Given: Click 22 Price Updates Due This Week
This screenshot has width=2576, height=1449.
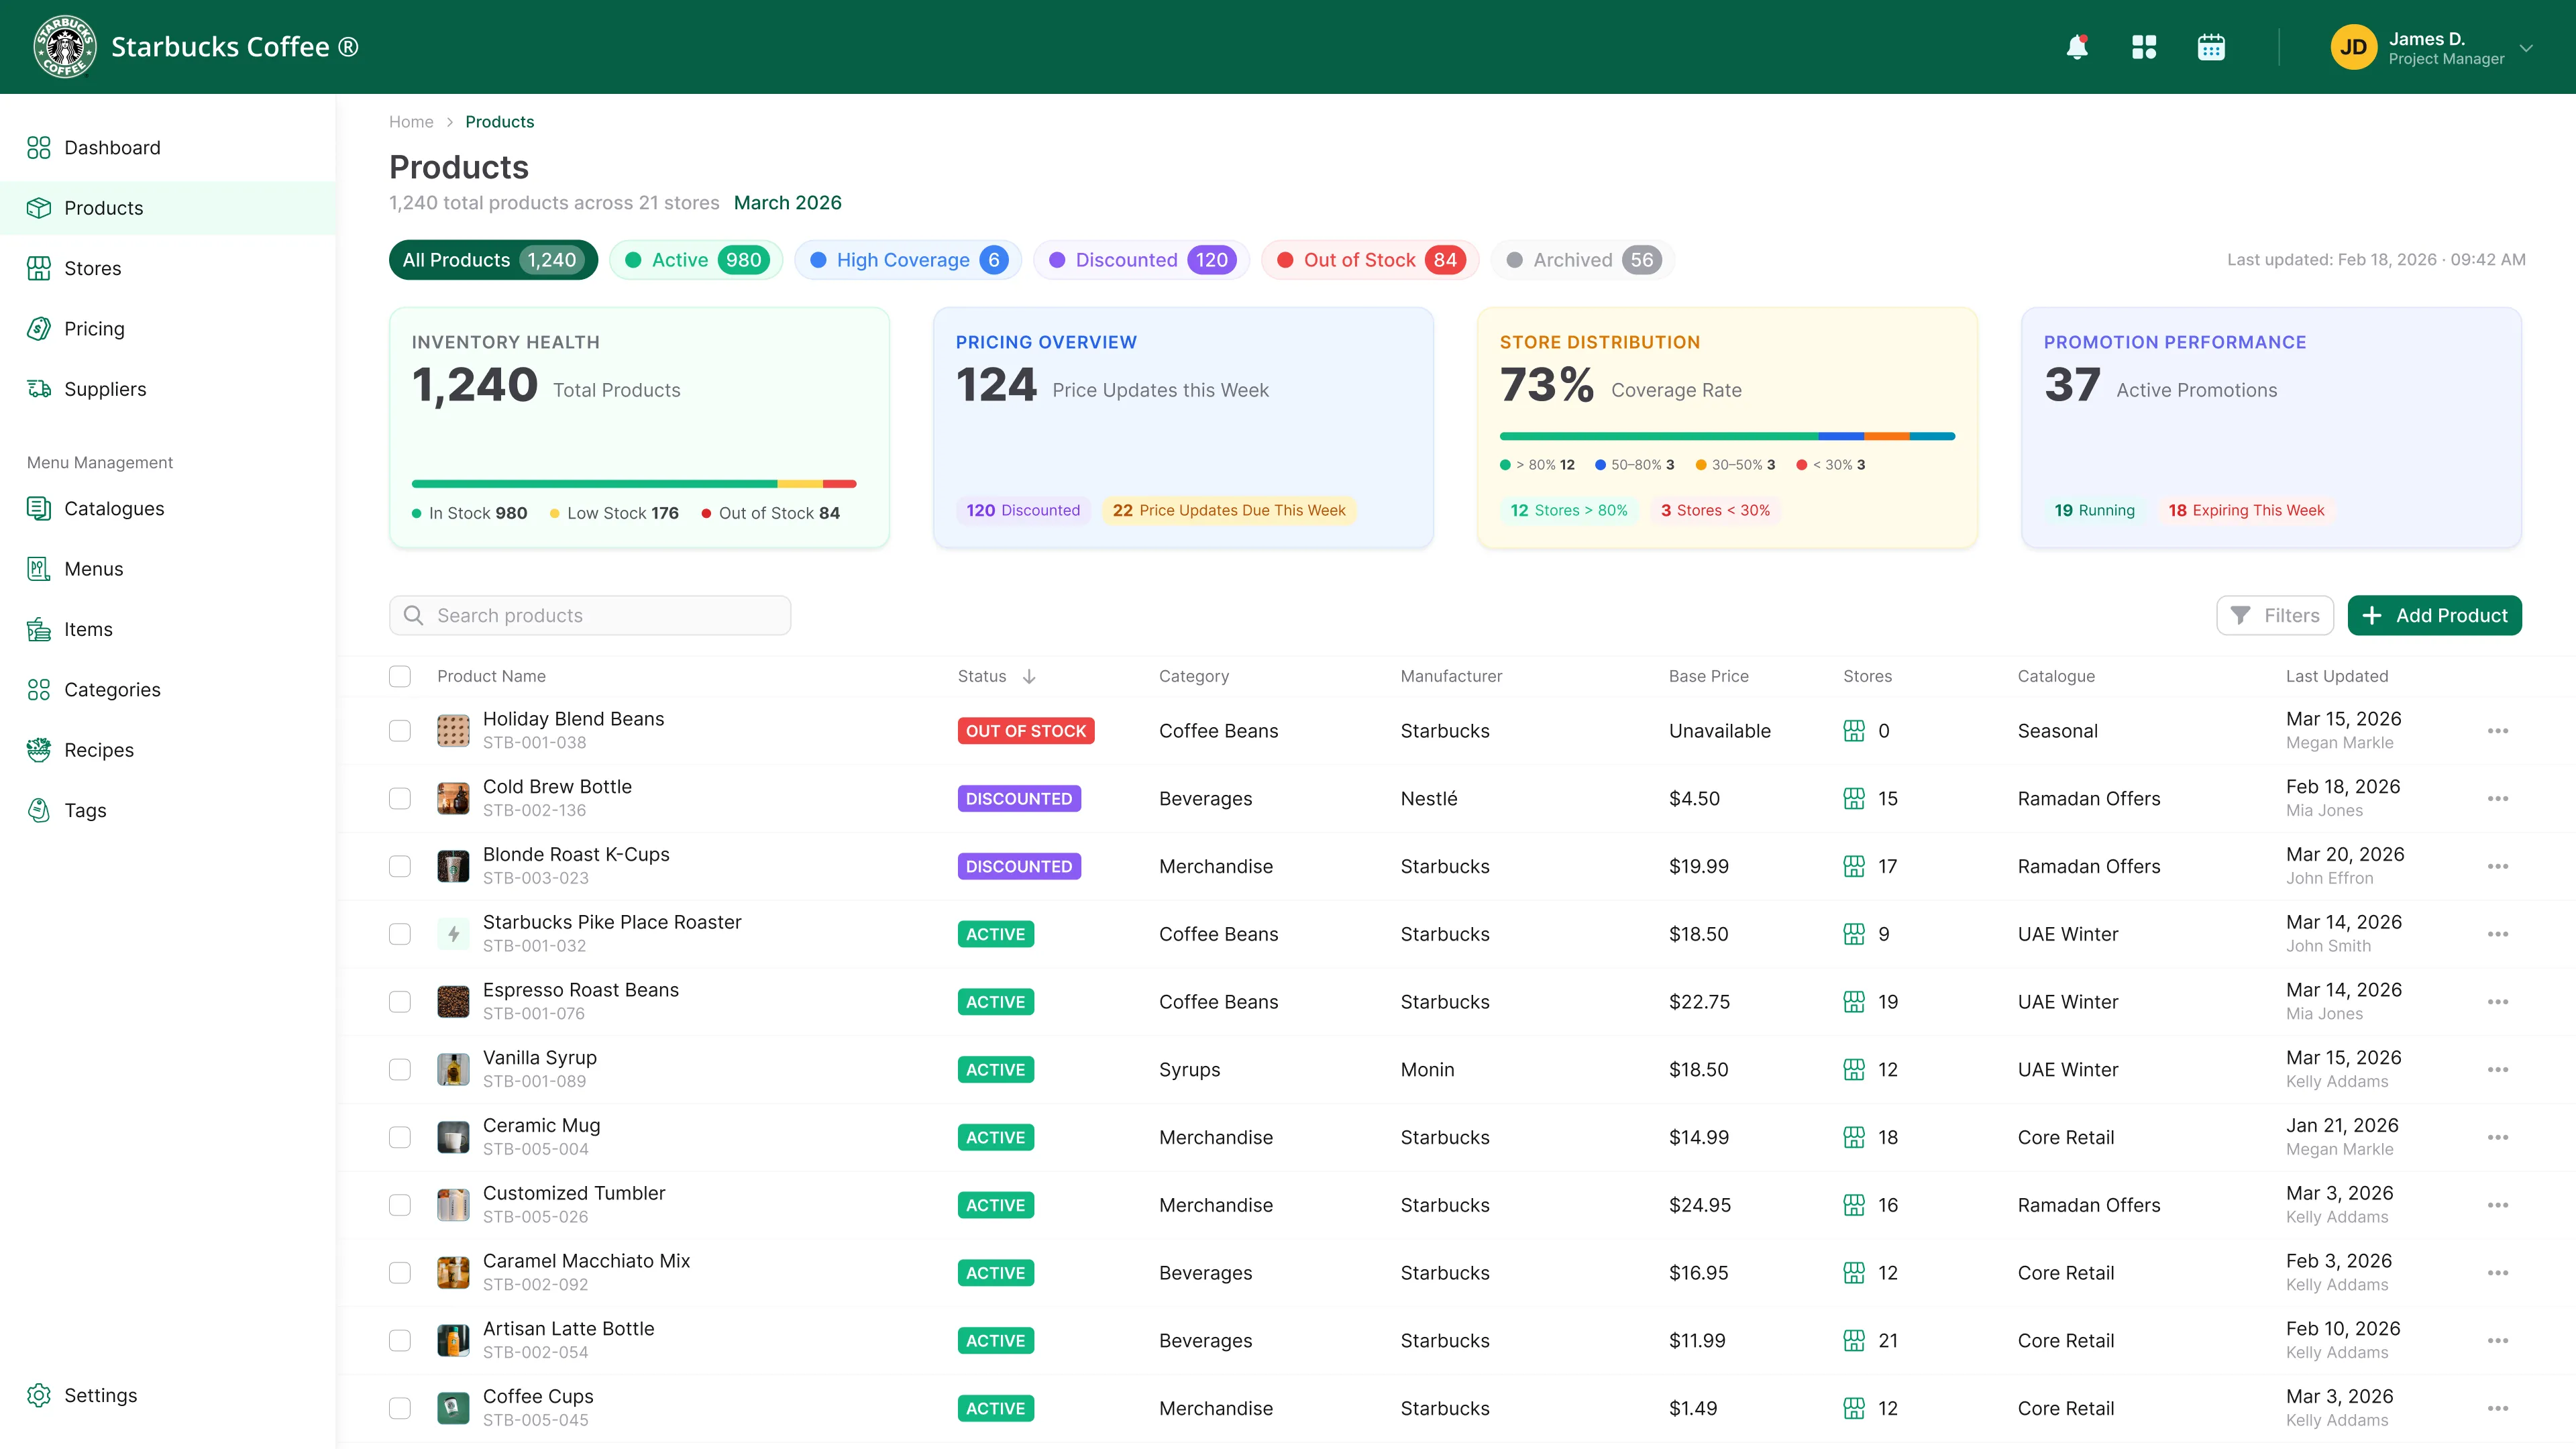Looking at the screenshot, I should pos(1228,510).
